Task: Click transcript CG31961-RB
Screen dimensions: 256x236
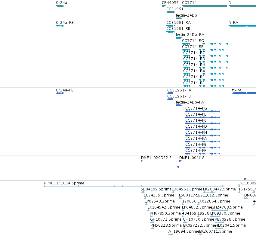Action: pos(171,32)
